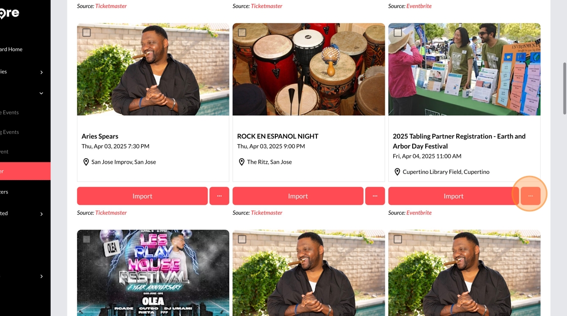Open more options for Aries Spears event
The width and height of the screenshot is (567, 316).
coord(219,196)
